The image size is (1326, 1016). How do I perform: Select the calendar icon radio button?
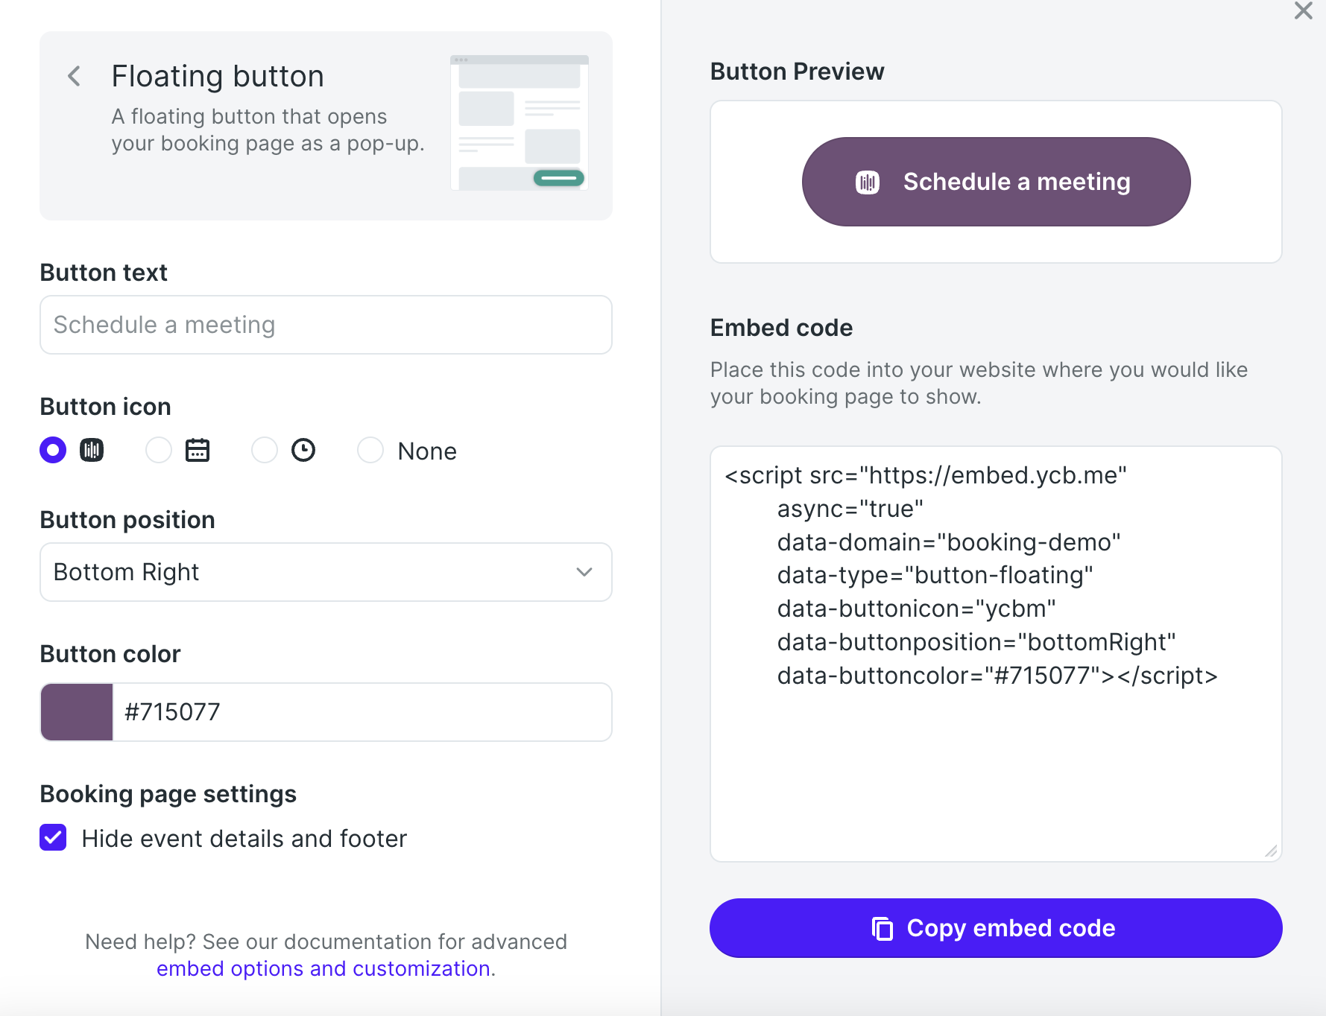click(x=159, y=450)
